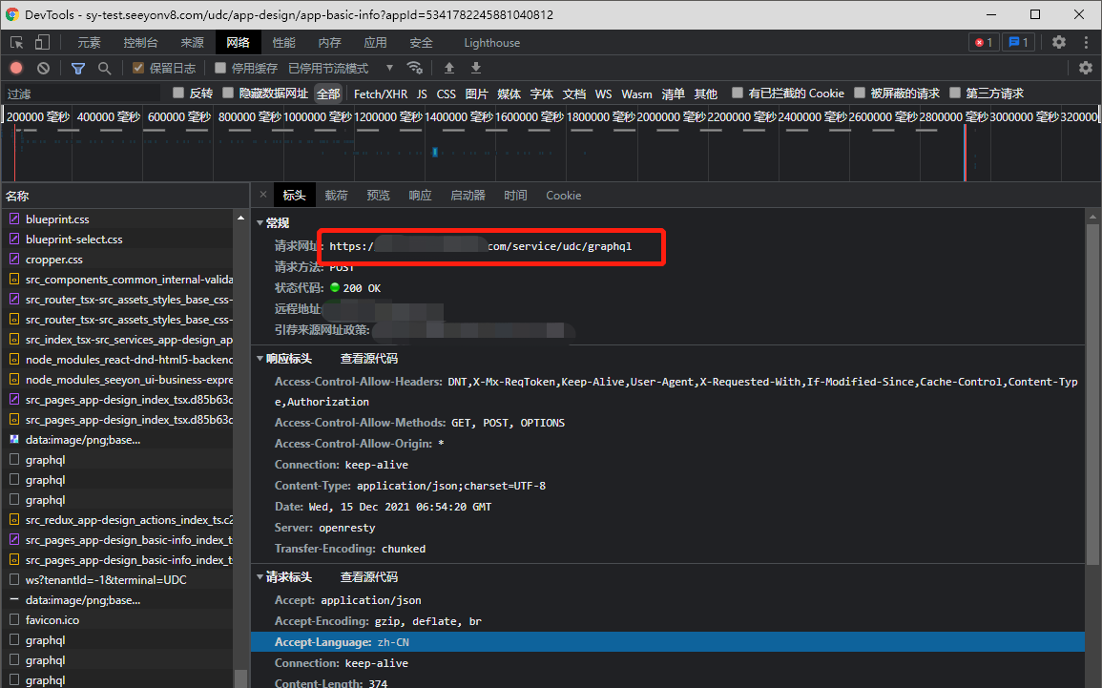Stop the red network recording button
The width and height of the screenshot is (1102, 688).
coord(15,68)
